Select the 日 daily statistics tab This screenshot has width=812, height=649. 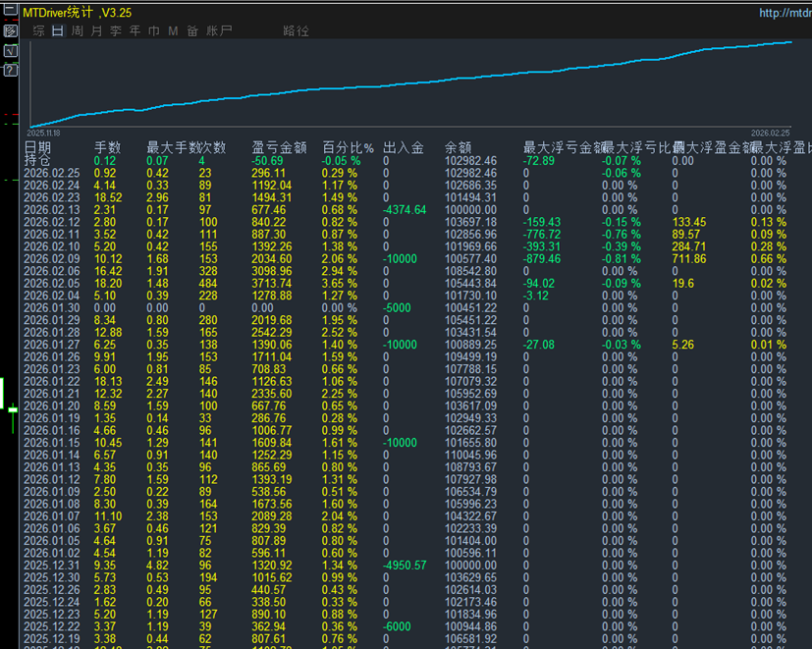[x=58, y=31]
